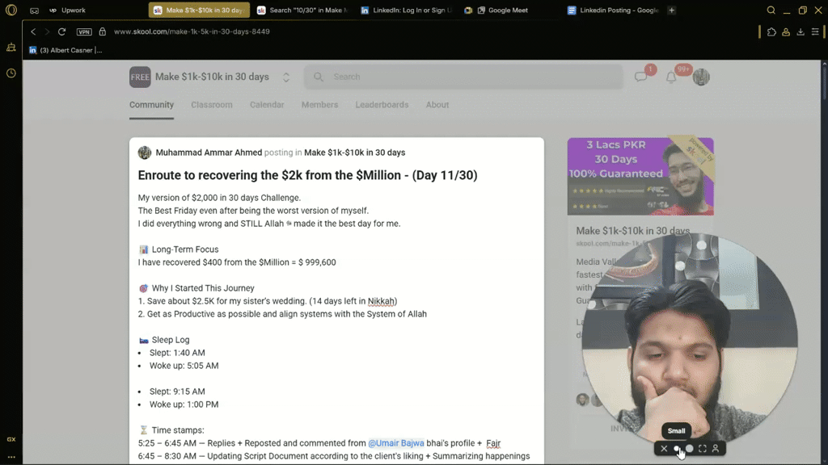This screenshot has width=828, height=465.
Task: Switch to the Upwork tab
Action: [67, 10]
